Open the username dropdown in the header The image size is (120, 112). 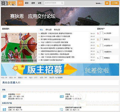click(x=99, y=3)
